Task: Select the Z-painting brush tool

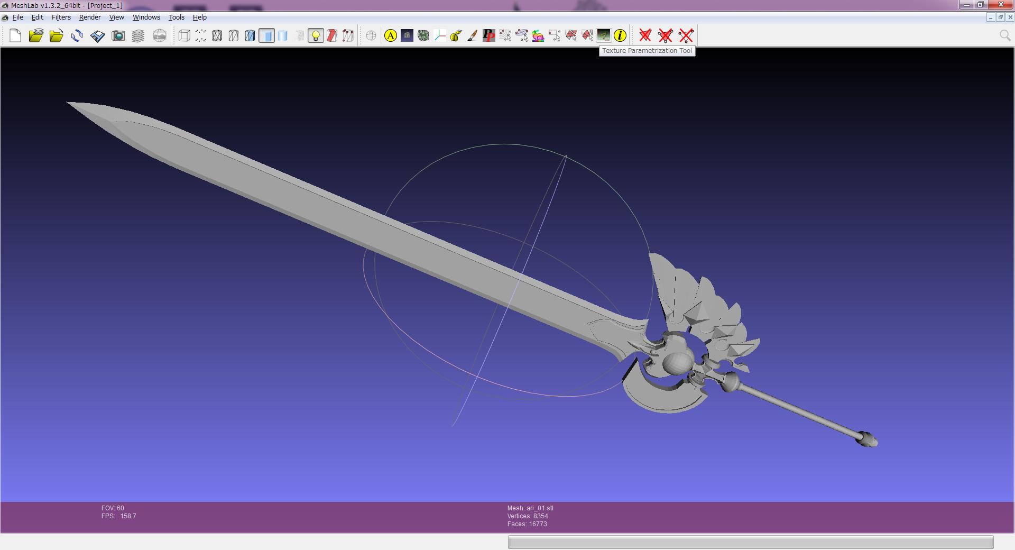Action: pyautogui.click(x=473, y=35)
